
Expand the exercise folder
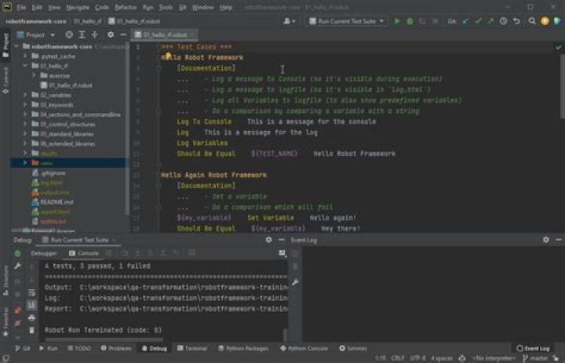[x=34, y=75]
